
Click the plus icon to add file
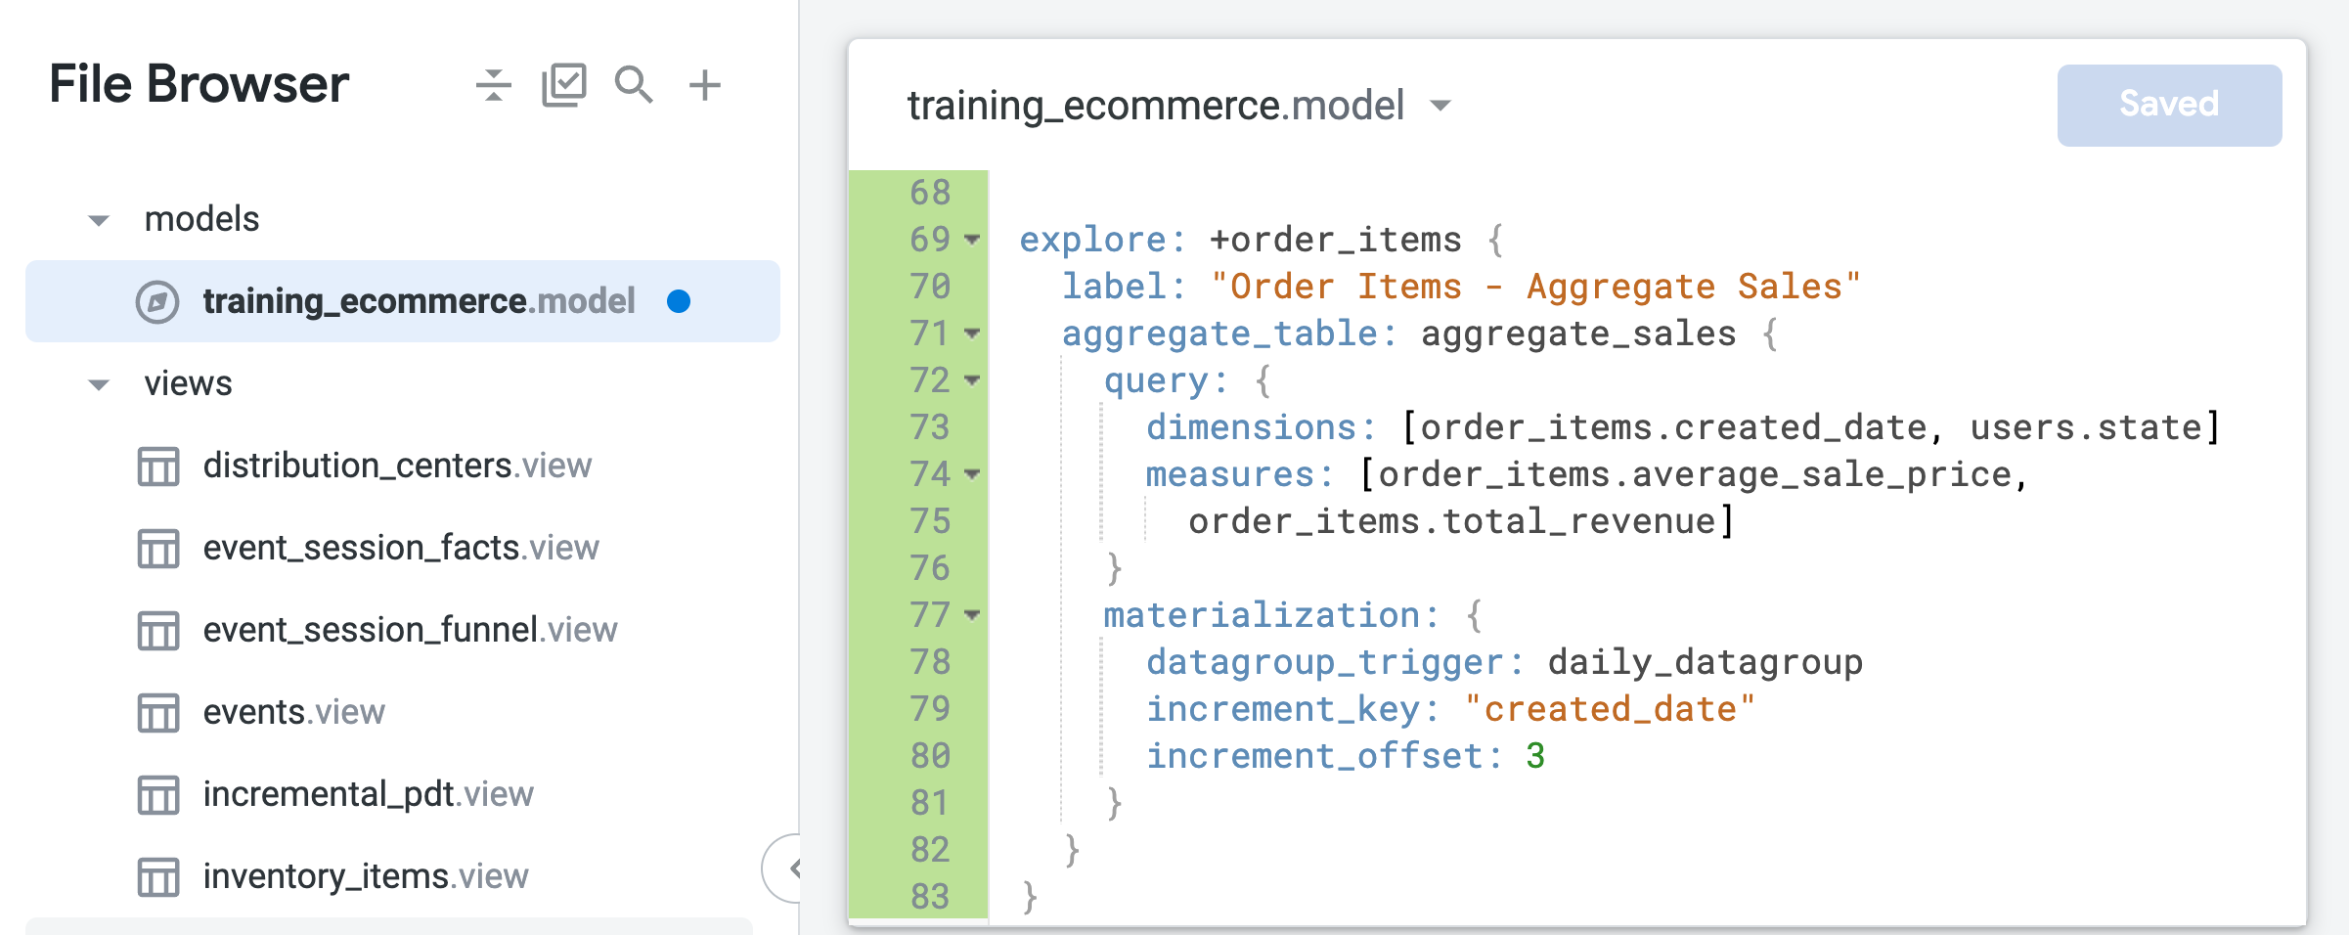tap(704, 85)
